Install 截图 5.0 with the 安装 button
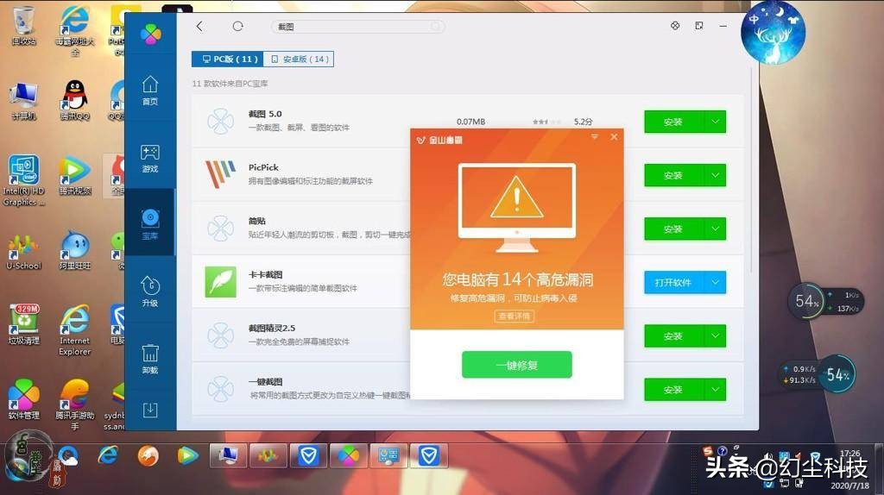This screenshot has width=884, height=495. tap(674, 122)
